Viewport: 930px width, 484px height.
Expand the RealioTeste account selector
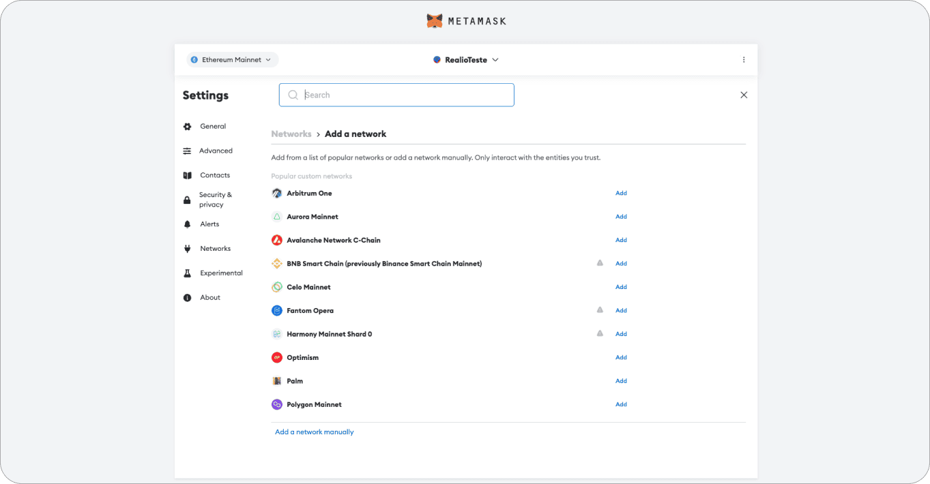(466, 60)
